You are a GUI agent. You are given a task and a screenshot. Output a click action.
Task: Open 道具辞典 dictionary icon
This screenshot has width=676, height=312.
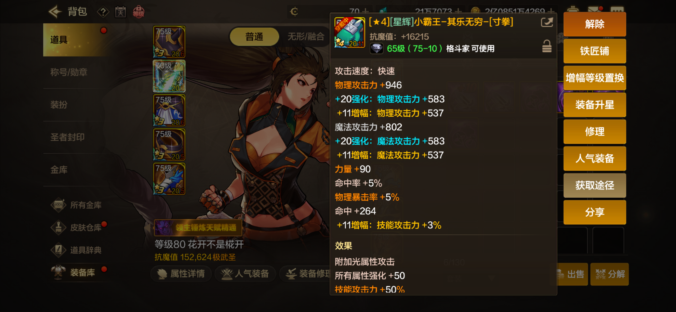pyautogui.click(x=59, y=250)
